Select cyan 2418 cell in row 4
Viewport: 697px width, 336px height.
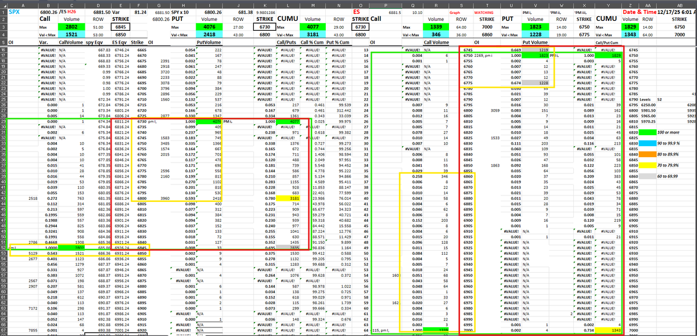coord(210,35)
